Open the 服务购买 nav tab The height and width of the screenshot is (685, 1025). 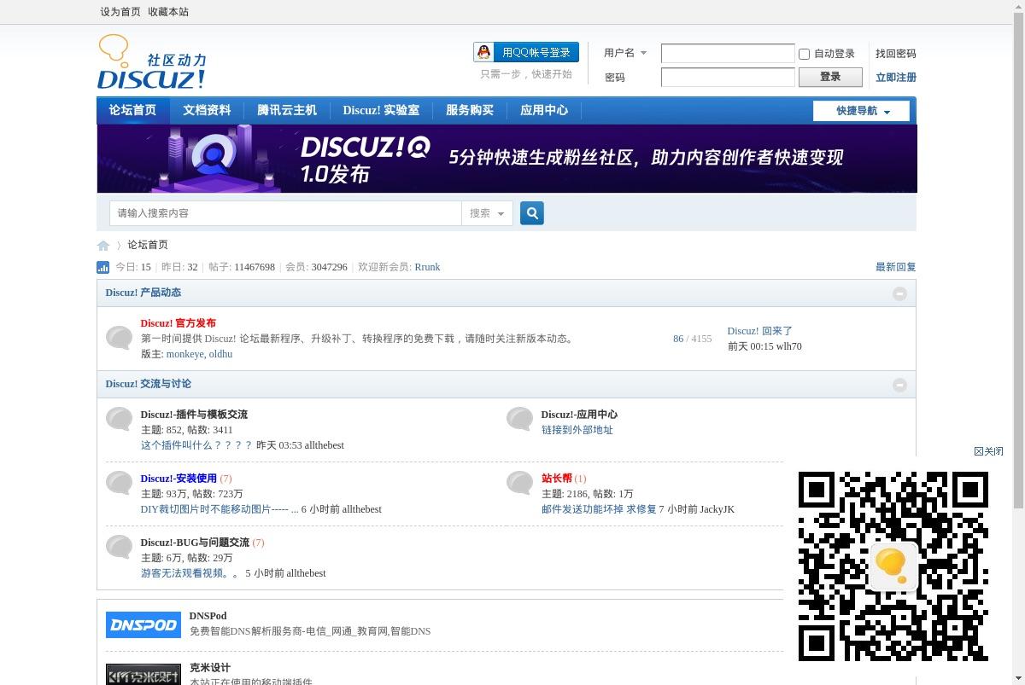(470, 110)
